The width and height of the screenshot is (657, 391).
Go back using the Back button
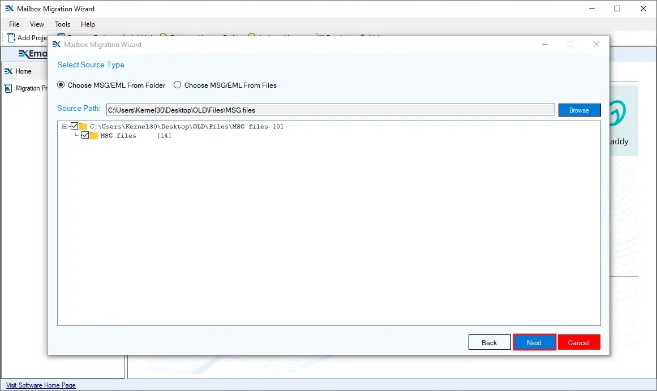click(489, 342)
